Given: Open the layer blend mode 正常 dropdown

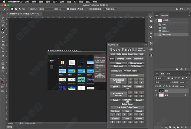Looking at the screenshot, I should pyautogui.click(x=163, y=82).
